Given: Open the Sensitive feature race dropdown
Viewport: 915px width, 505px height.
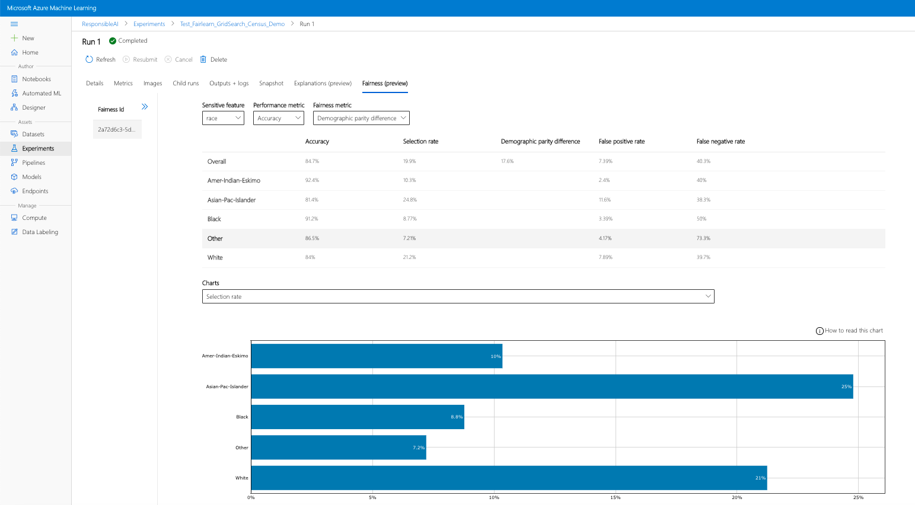Looking at the screenshot, I should [x=223, y=118].
